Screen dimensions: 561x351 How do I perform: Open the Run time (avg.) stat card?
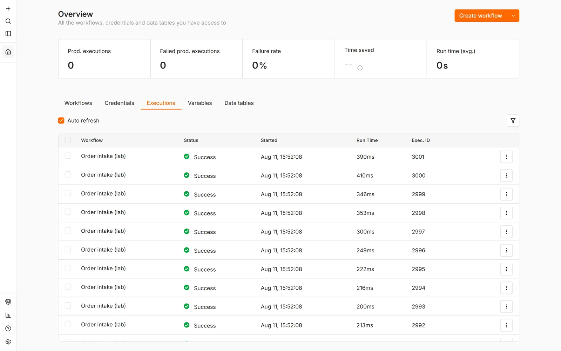pyautogui.click(x=473, y=59)
